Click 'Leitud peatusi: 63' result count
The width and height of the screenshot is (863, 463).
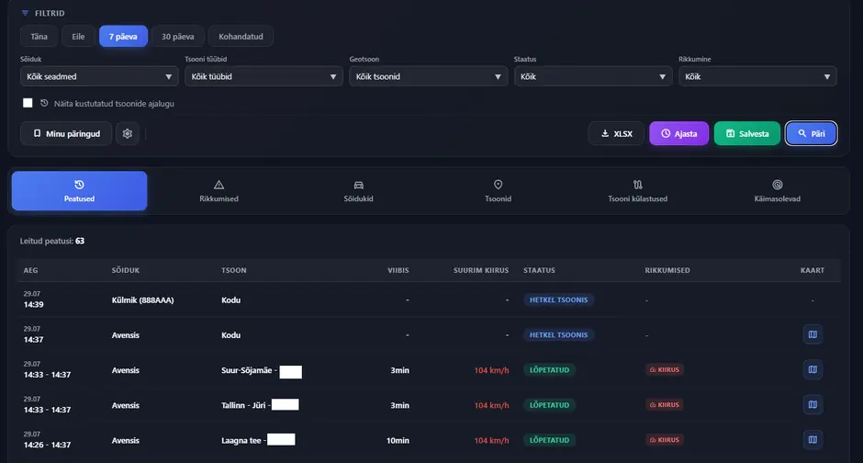pyautogui.click(x=52, y=241)
